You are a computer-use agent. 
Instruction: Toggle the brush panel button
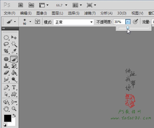tap(38, 22)
